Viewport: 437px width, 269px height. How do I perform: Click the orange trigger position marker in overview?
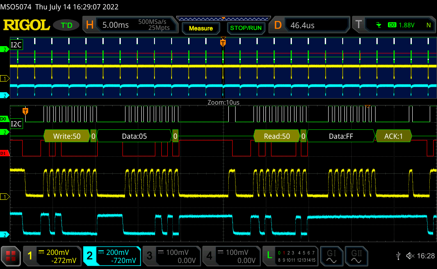click(223, 42)
